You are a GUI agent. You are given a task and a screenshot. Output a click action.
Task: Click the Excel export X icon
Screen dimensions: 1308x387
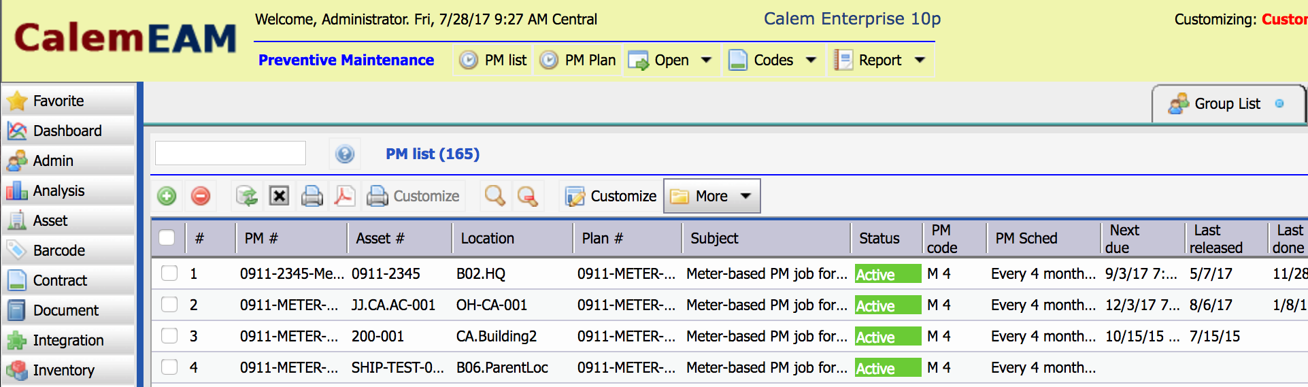click(x=279, y=196)
